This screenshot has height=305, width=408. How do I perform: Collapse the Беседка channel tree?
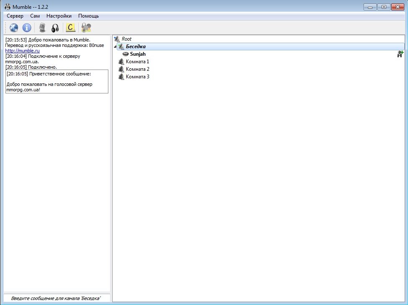115,47
